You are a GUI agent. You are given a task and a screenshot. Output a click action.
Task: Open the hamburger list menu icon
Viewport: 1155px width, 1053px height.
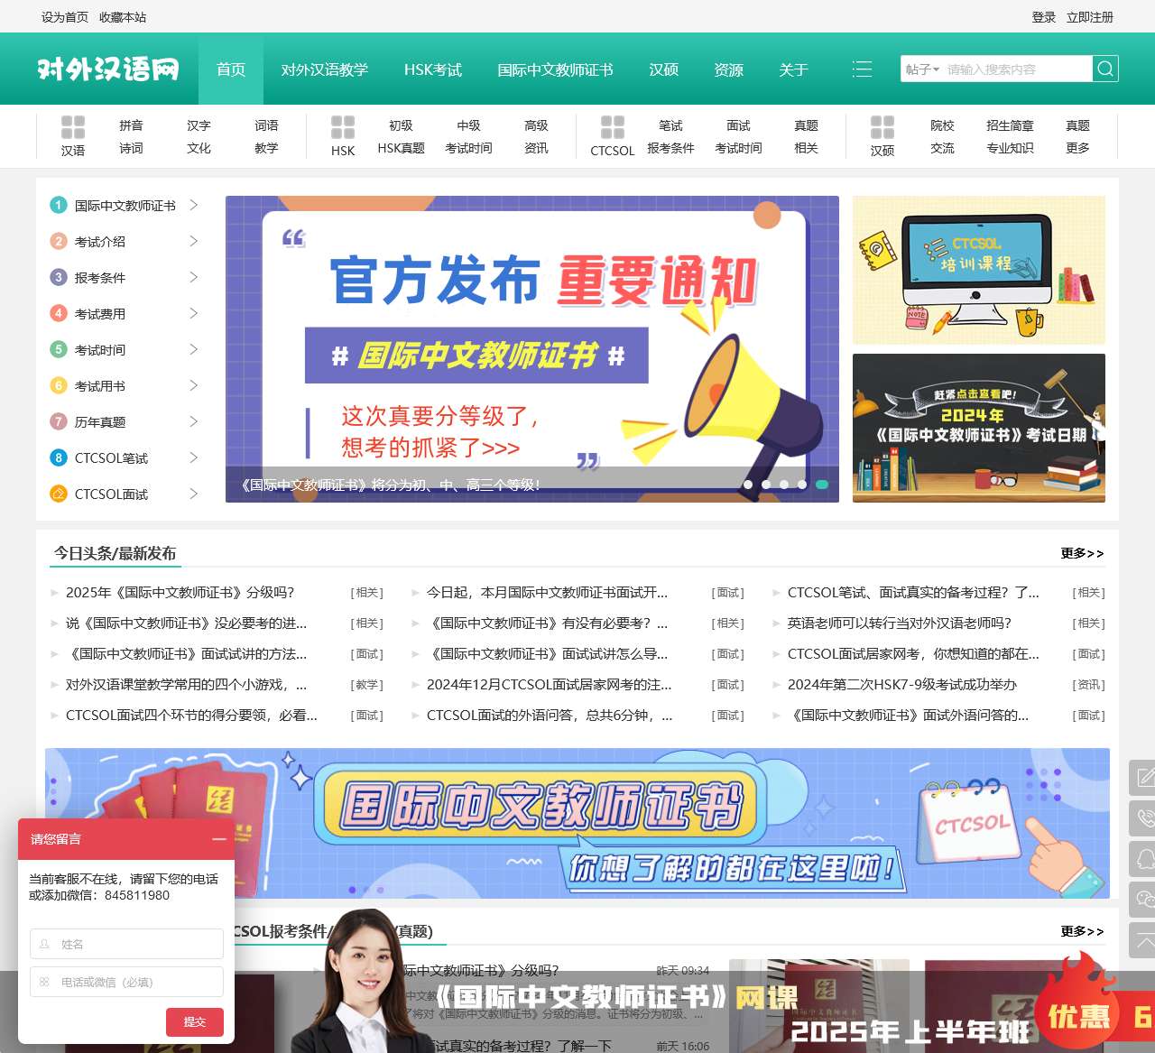862,69
